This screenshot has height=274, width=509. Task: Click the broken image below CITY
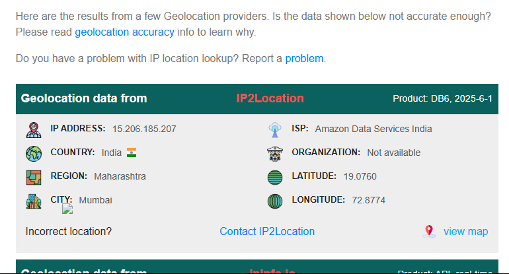pos(67,209)
